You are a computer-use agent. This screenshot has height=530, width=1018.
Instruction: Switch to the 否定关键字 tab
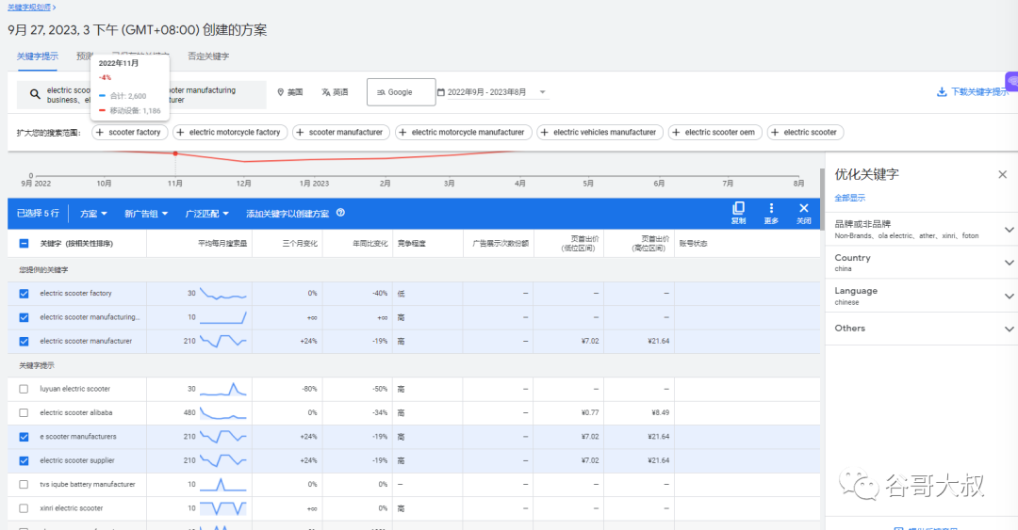point(208,56)
